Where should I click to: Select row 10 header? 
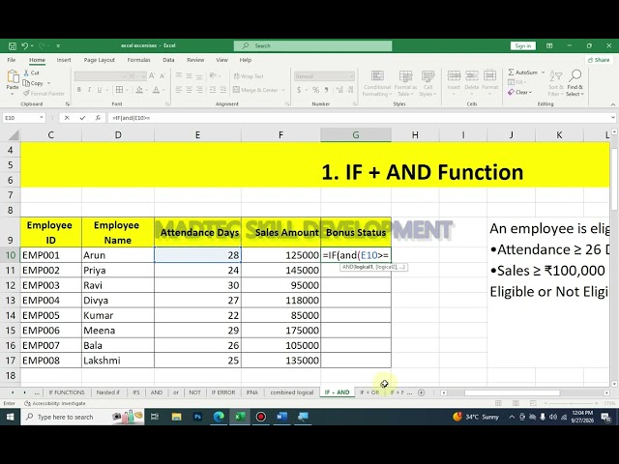10,255
